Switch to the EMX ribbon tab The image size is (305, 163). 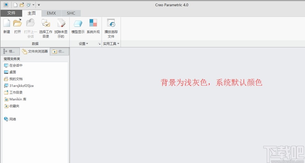[x=51, y=13]
